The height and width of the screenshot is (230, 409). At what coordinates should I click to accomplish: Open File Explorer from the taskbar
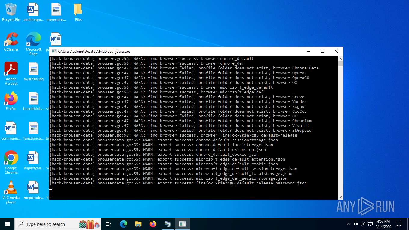coord(138,224)
